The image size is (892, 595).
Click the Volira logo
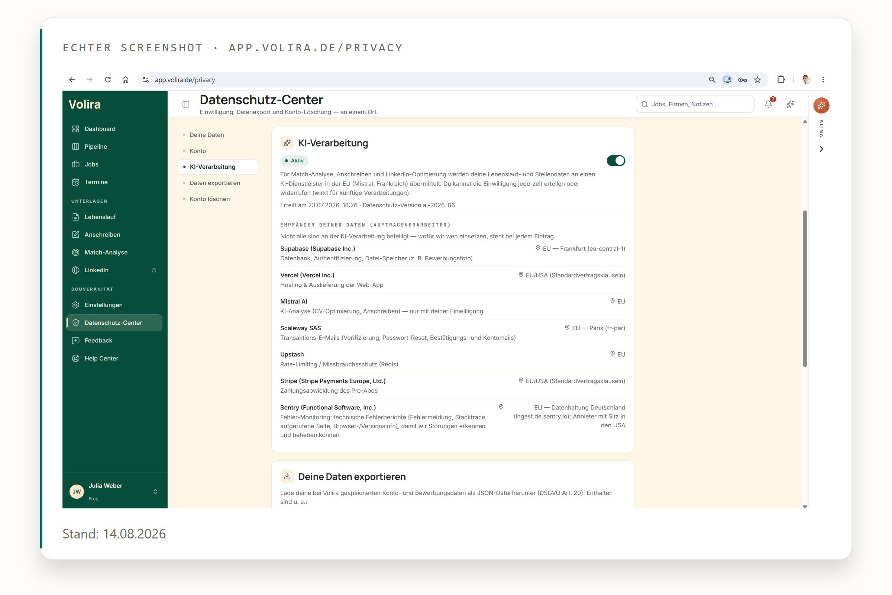click(85, 104)
